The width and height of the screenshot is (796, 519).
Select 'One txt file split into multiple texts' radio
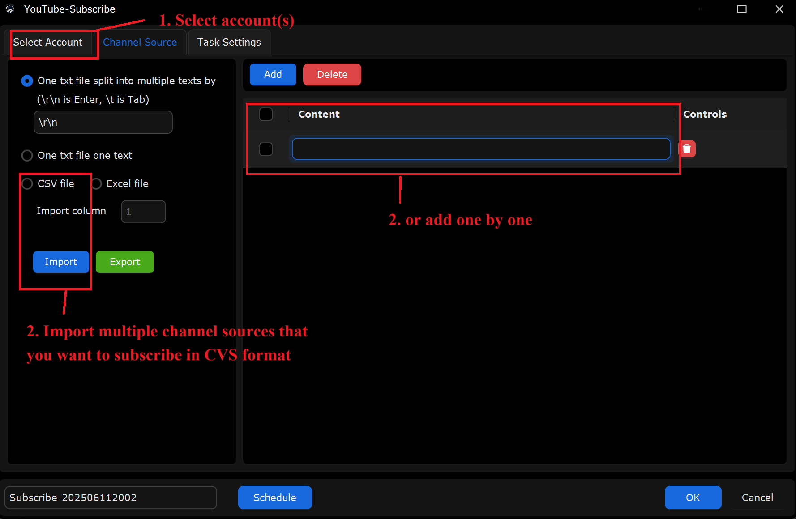click(x=27, y=81)
